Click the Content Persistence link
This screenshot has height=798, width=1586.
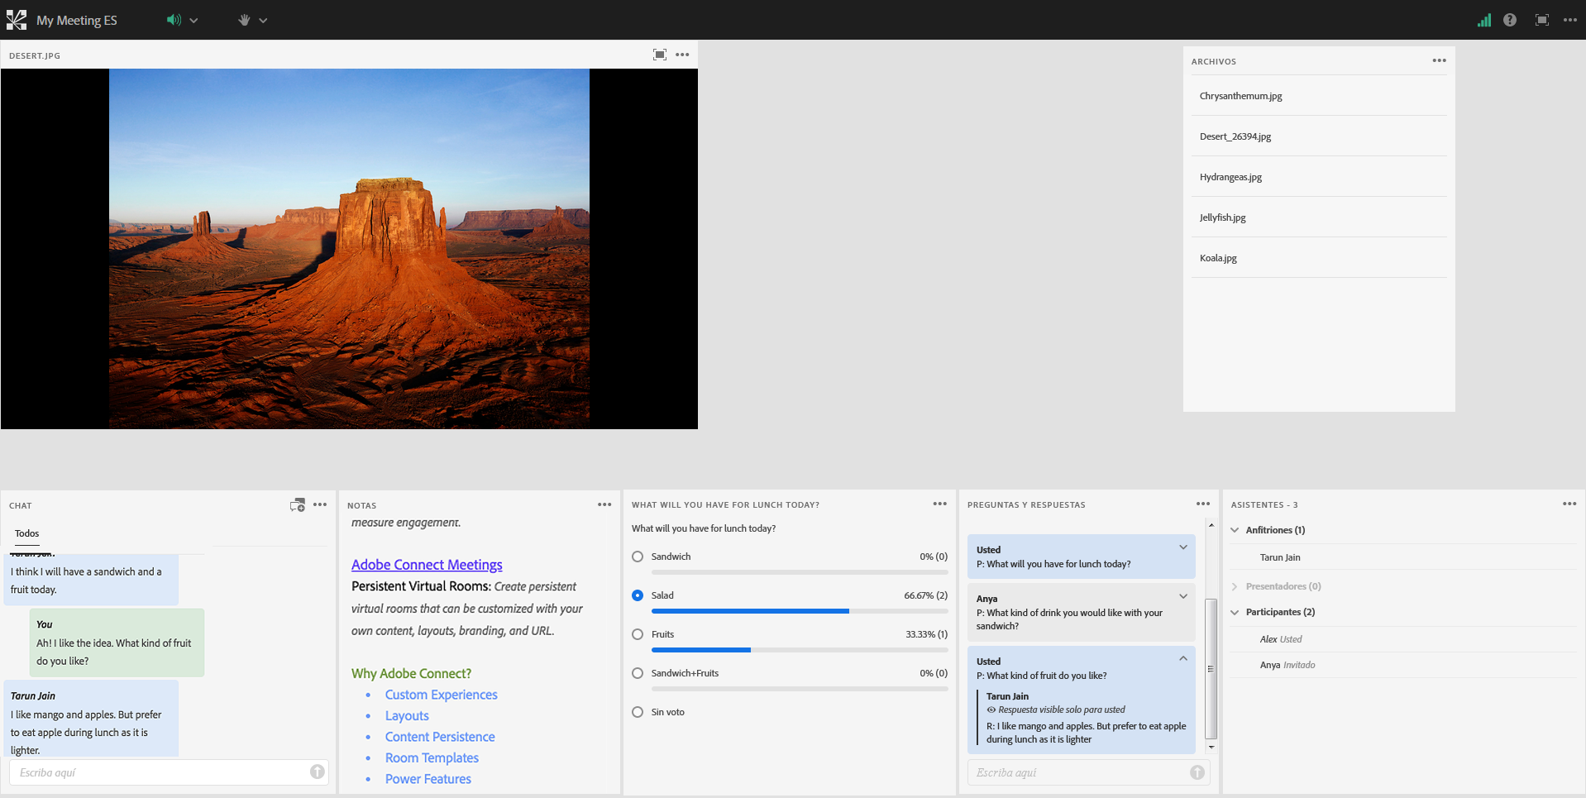[x=440, y=737]
